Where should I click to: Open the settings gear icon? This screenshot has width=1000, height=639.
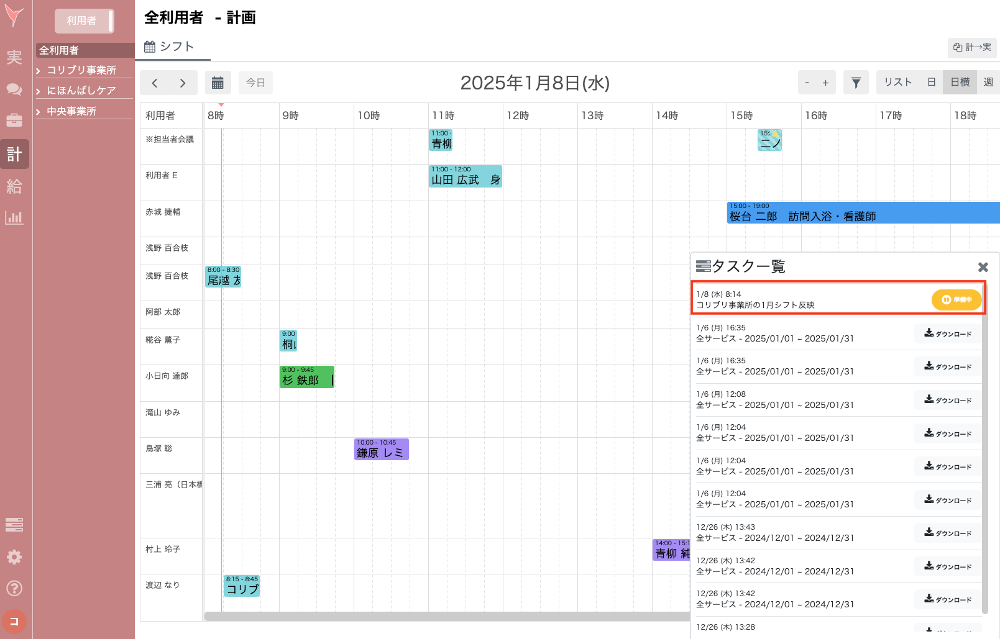(14, 557)
